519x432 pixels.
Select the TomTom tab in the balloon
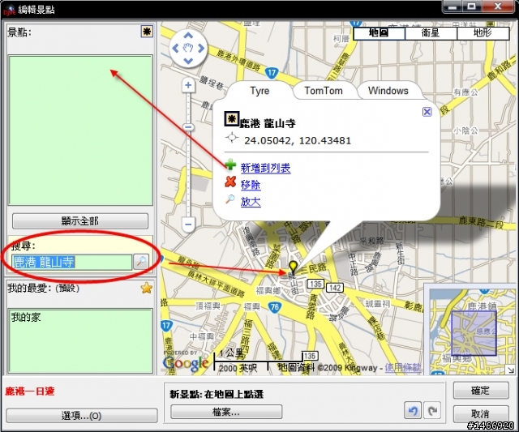pyautogui.click(x=324, y=91)
